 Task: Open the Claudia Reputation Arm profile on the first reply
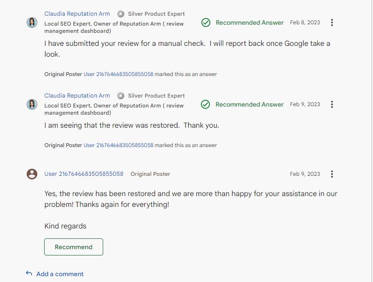click(x=77, y=14)
